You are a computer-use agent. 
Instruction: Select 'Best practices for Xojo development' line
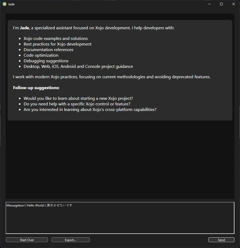[x=57, y=44]
